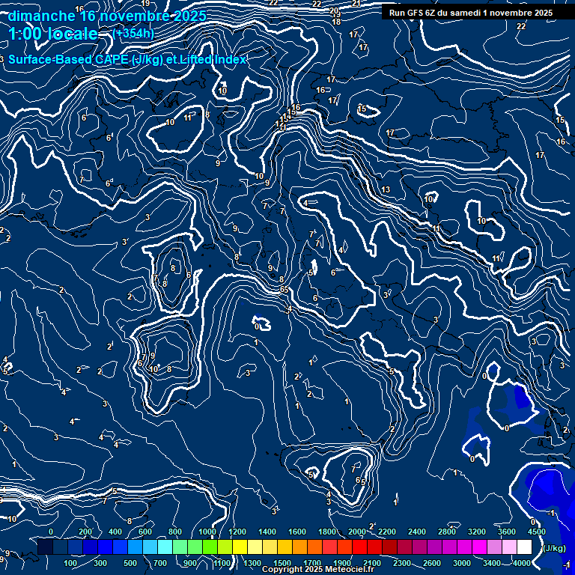Click the '1:00 locale' time label
Image resolution: width=575 pixels, height=575 pixels.
click(53, 34)
